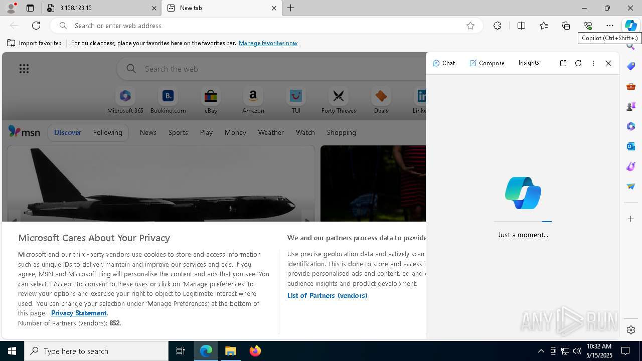
Task: Open Task View on taskbar
Action: coord(181,351)
